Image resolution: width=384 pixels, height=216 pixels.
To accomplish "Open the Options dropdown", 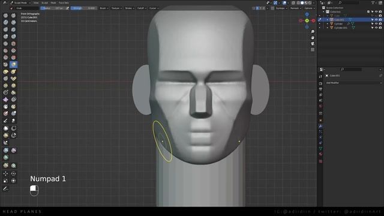I will [310, 8].
